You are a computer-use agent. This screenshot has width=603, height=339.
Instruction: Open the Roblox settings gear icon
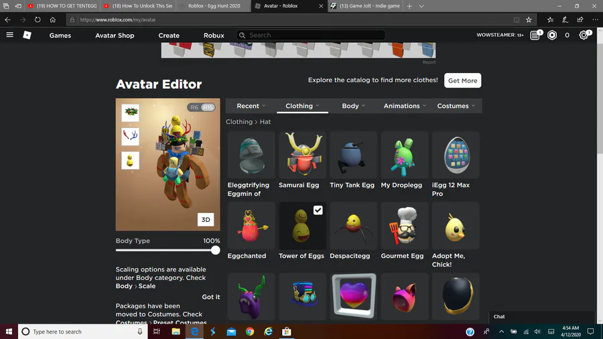click(584, 35)
